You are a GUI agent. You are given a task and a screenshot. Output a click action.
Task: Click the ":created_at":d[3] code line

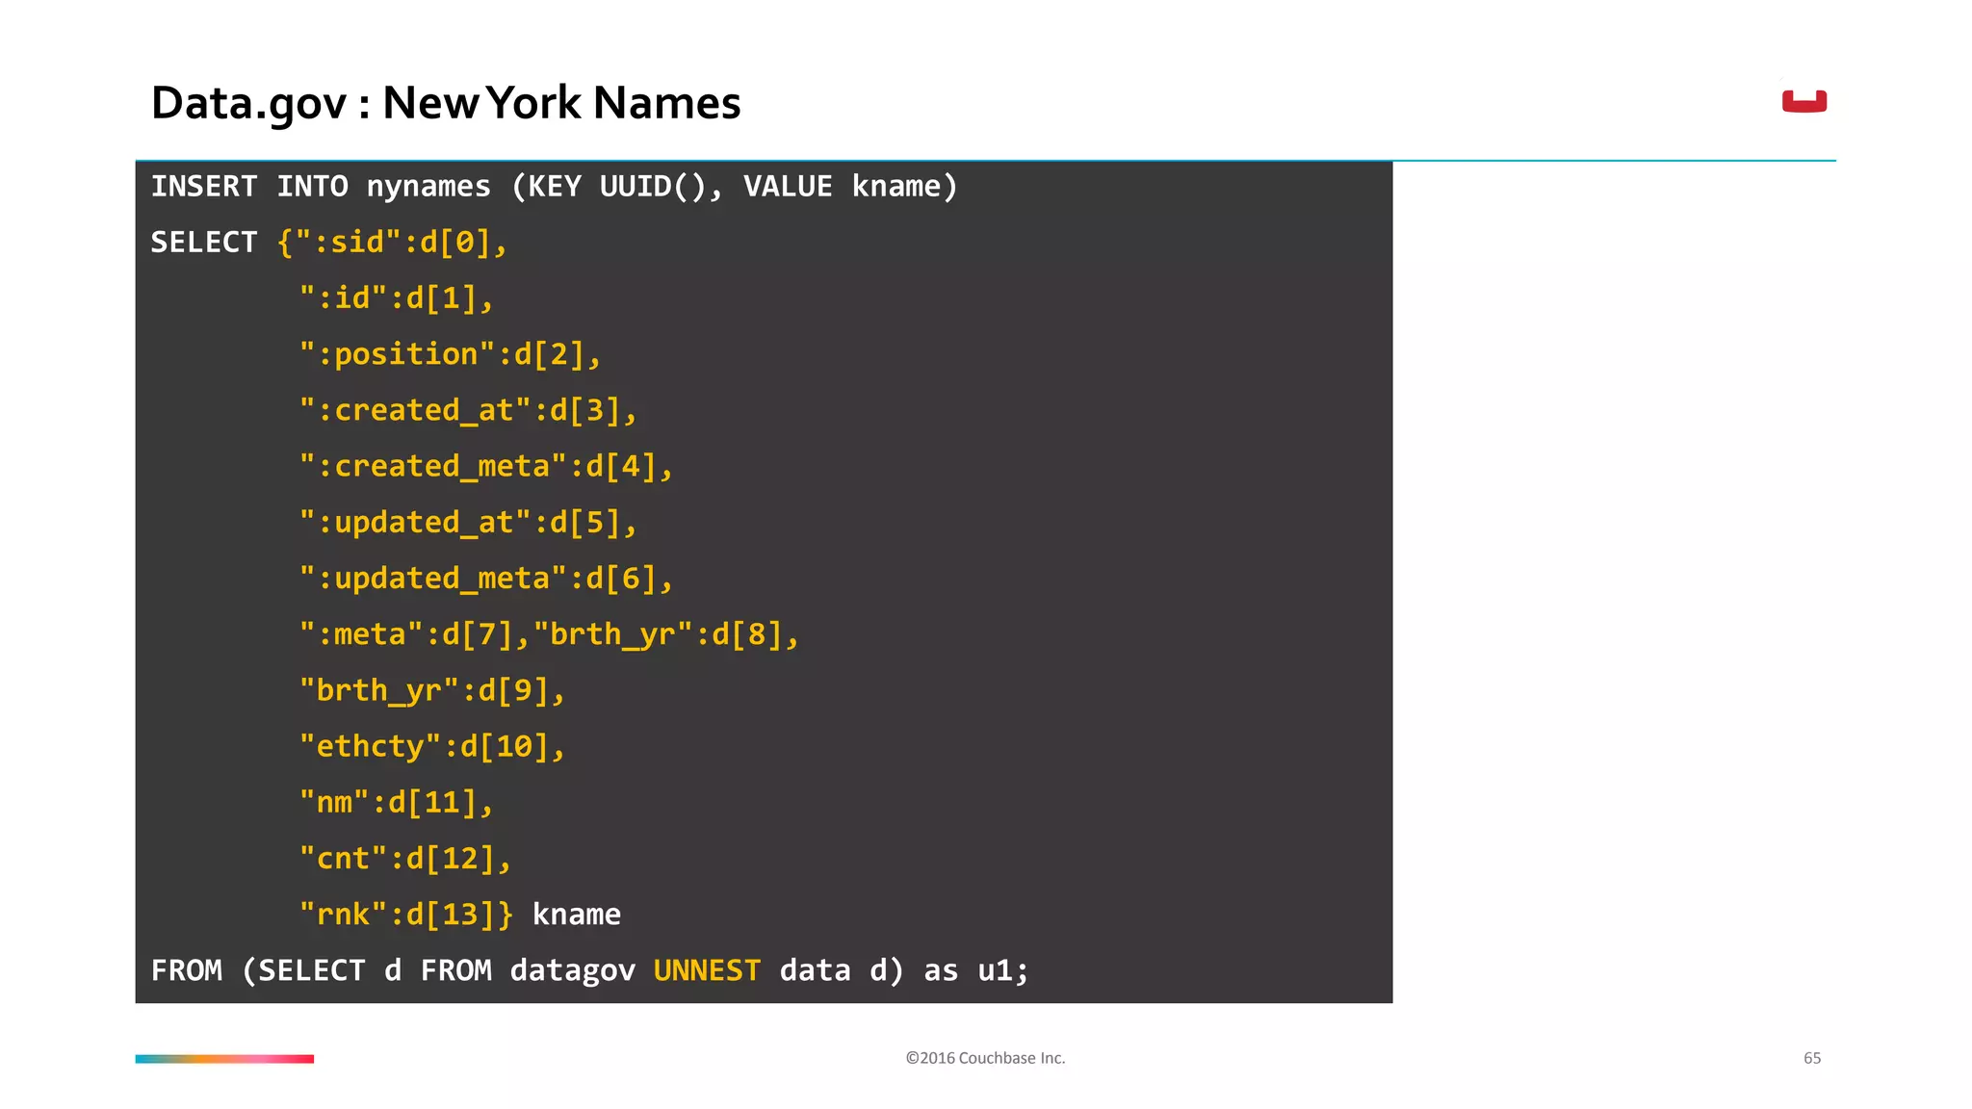[468, 410]
